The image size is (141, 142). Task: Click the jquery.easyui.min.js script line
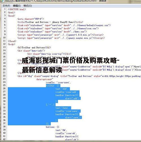[x=61, y=38]
